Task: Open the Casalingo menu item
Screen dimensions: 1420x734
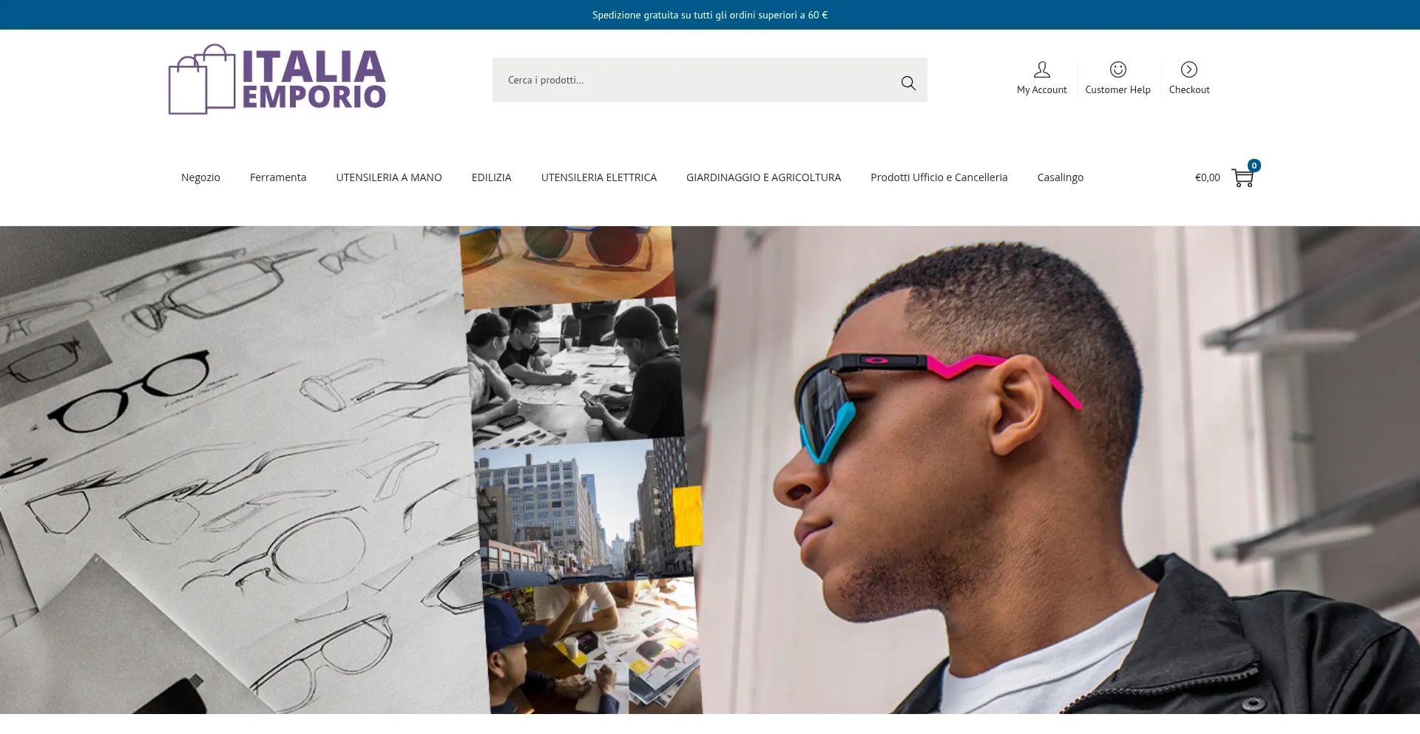Action: click(x=1060, y=177)
